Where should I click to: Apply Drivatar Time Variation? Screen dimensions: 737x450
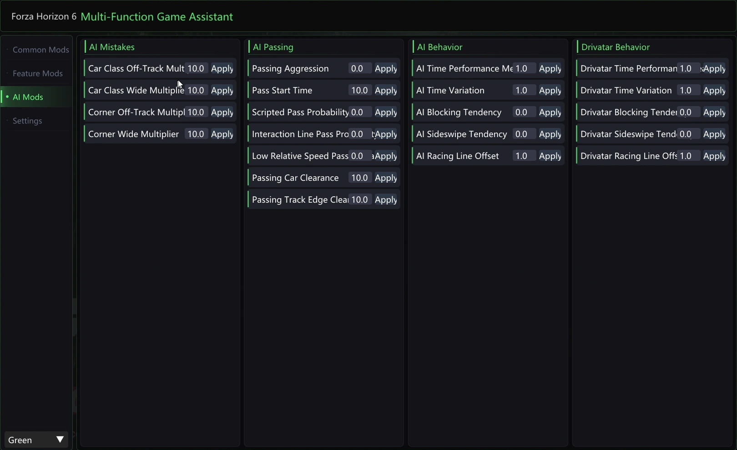tap(714, 90)
